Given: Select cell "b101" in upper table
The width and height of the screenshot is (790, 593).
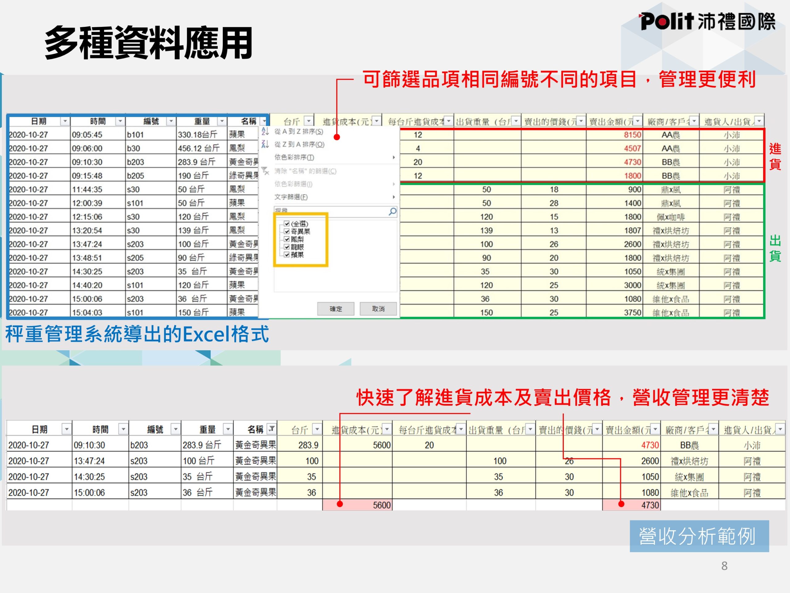Looking at the screenshot, I should (151, 135).
